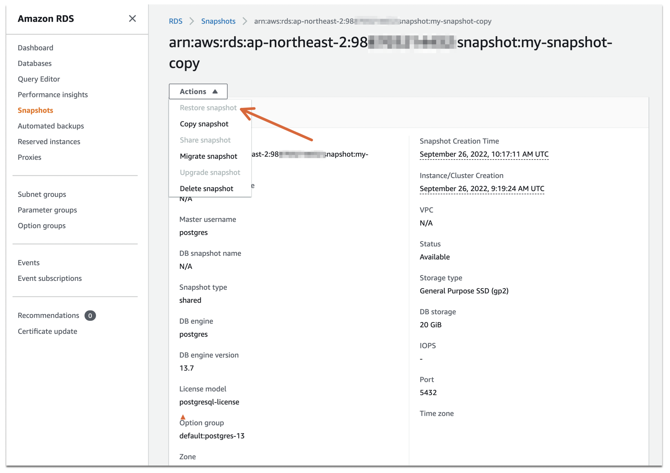Click the Time zone label

[437, 414]
